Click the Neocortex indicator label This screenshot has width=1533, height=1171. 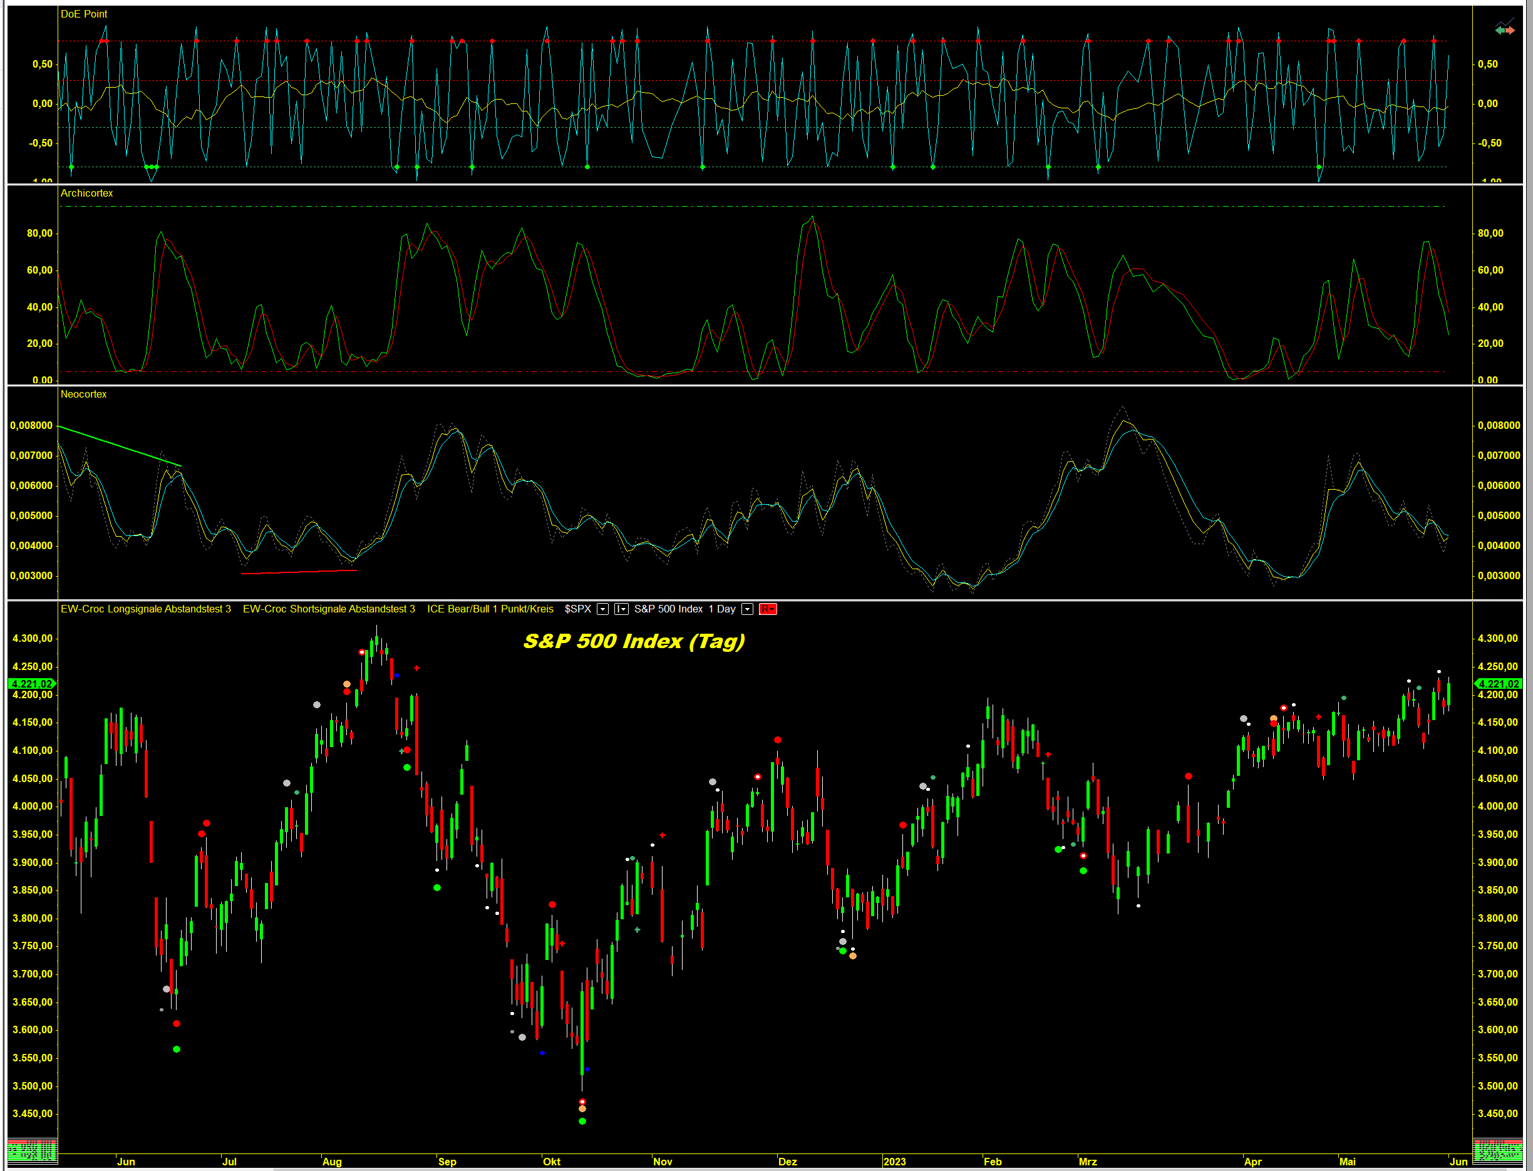tap(83, 395)
